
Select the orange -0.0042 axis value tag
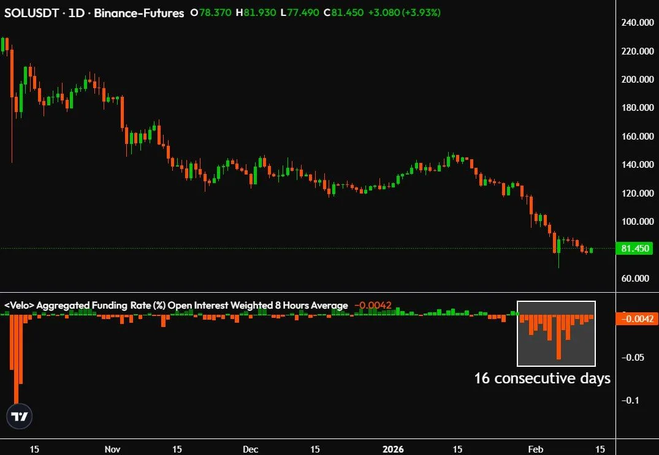[x=636, y=318]
